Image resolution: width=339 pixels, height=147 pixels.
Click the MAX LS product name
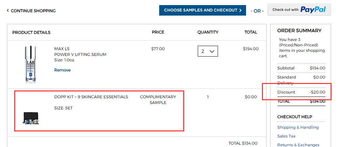pos(62,49)
